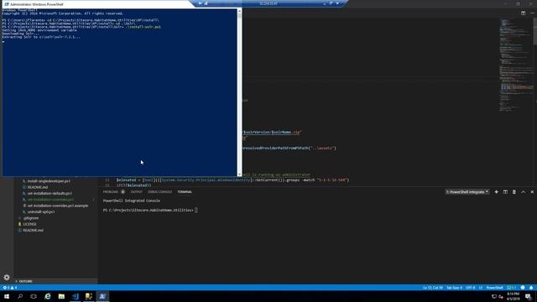Click 'PowerShell Integrated Console' terminal text
The image size is (537, 302).
[x=132, y=200]
